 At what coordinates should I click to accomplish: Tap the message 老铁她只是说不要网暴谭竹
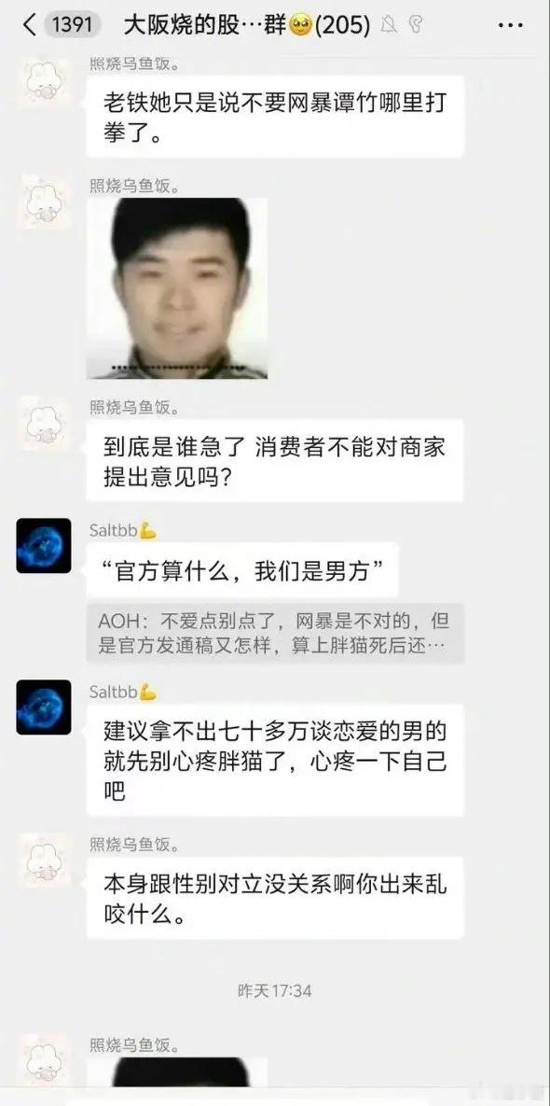coord(275,117)
